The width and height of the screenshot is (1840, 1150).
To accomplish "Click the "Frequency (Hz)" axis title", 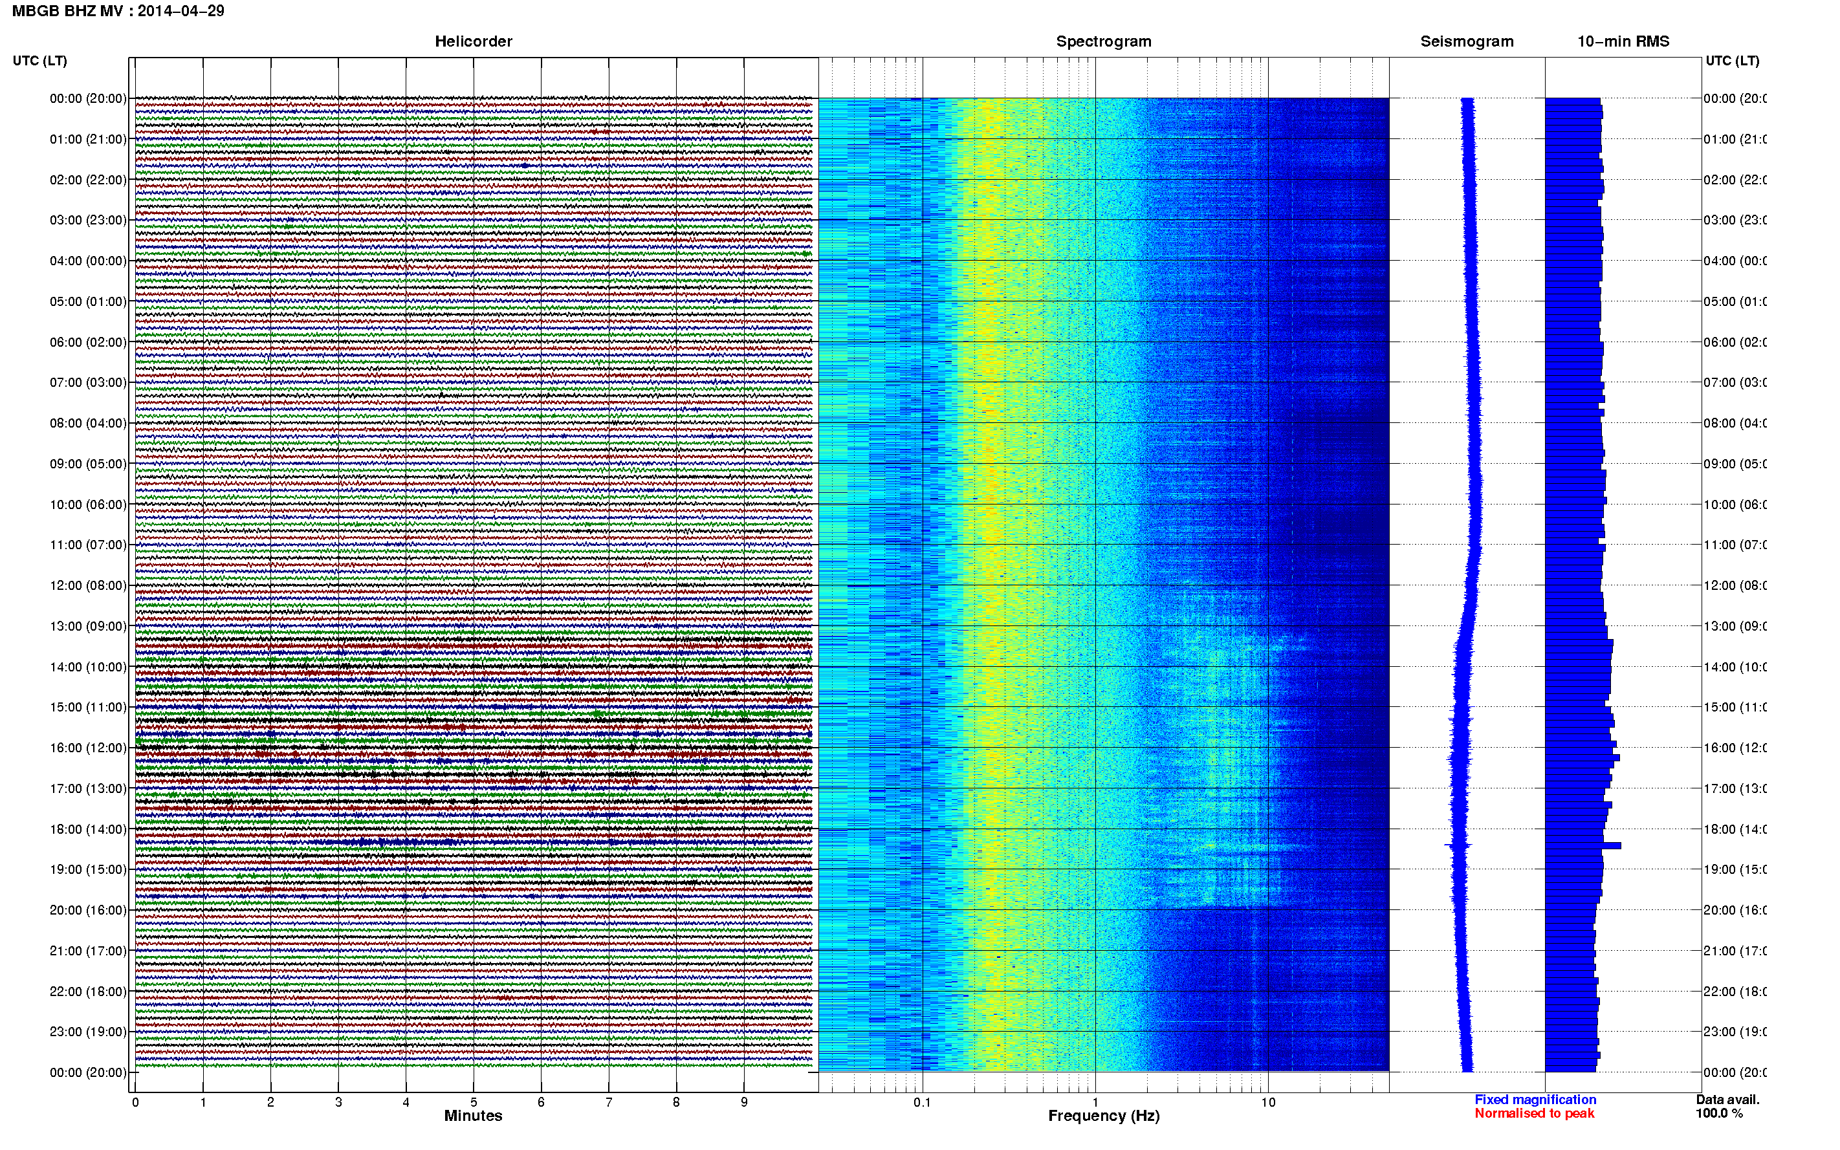I will pos(1104,1116).
